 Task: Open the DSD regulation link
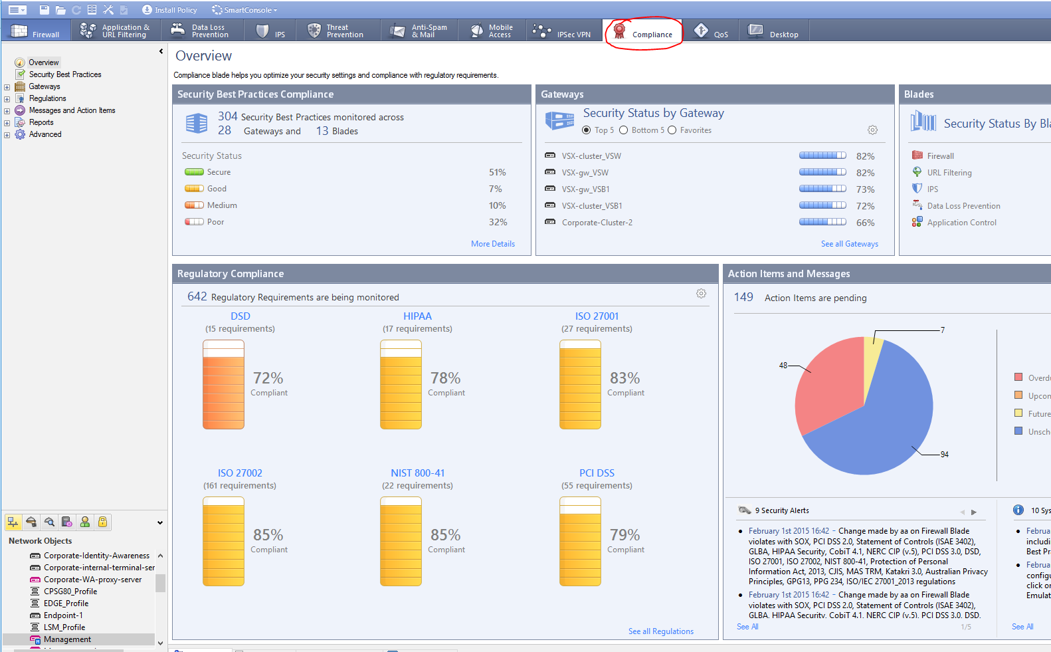pyautogui.click(x=240, y=316)
